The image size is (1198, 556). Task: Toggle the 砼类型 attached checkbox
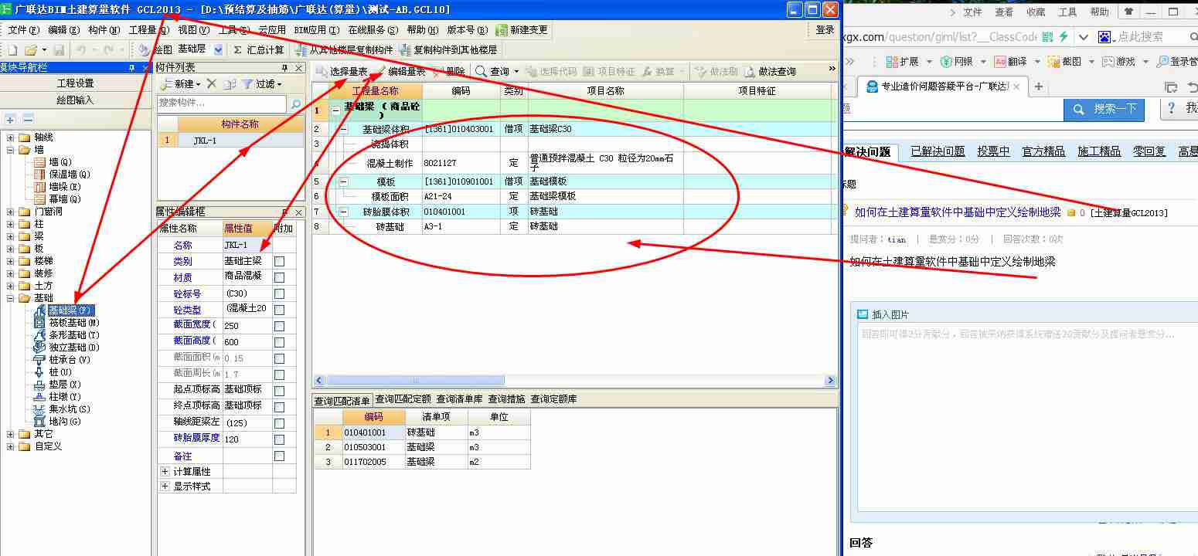(x=279, y=310)
